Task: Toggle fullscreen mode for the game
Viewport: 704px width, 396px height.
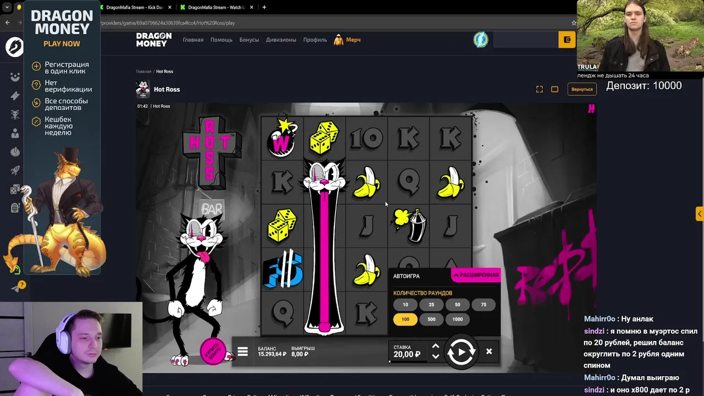Action: pos(540,89)
